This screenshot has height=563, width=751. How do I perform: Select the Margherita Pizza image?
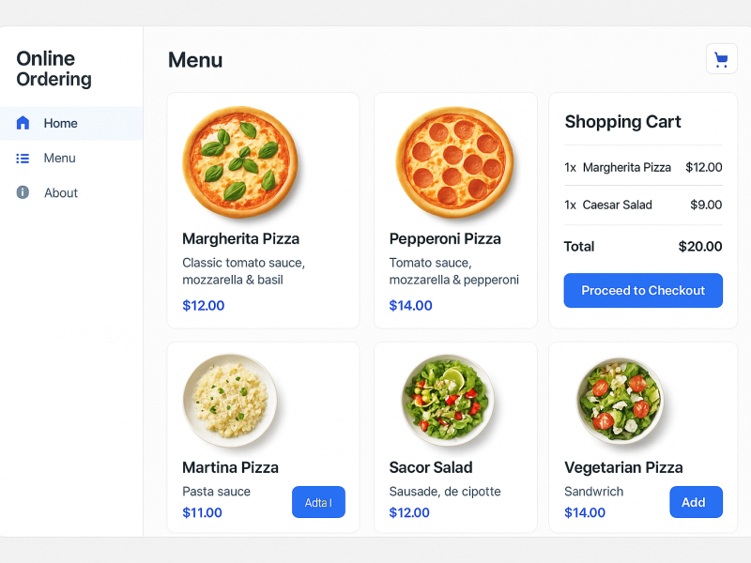[x=239, y=162]
